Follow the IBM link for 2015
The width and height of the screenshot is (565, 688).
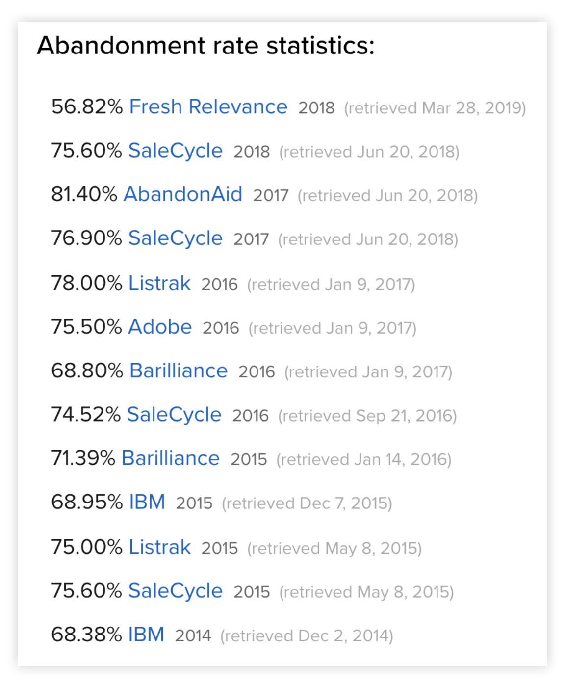147,503
